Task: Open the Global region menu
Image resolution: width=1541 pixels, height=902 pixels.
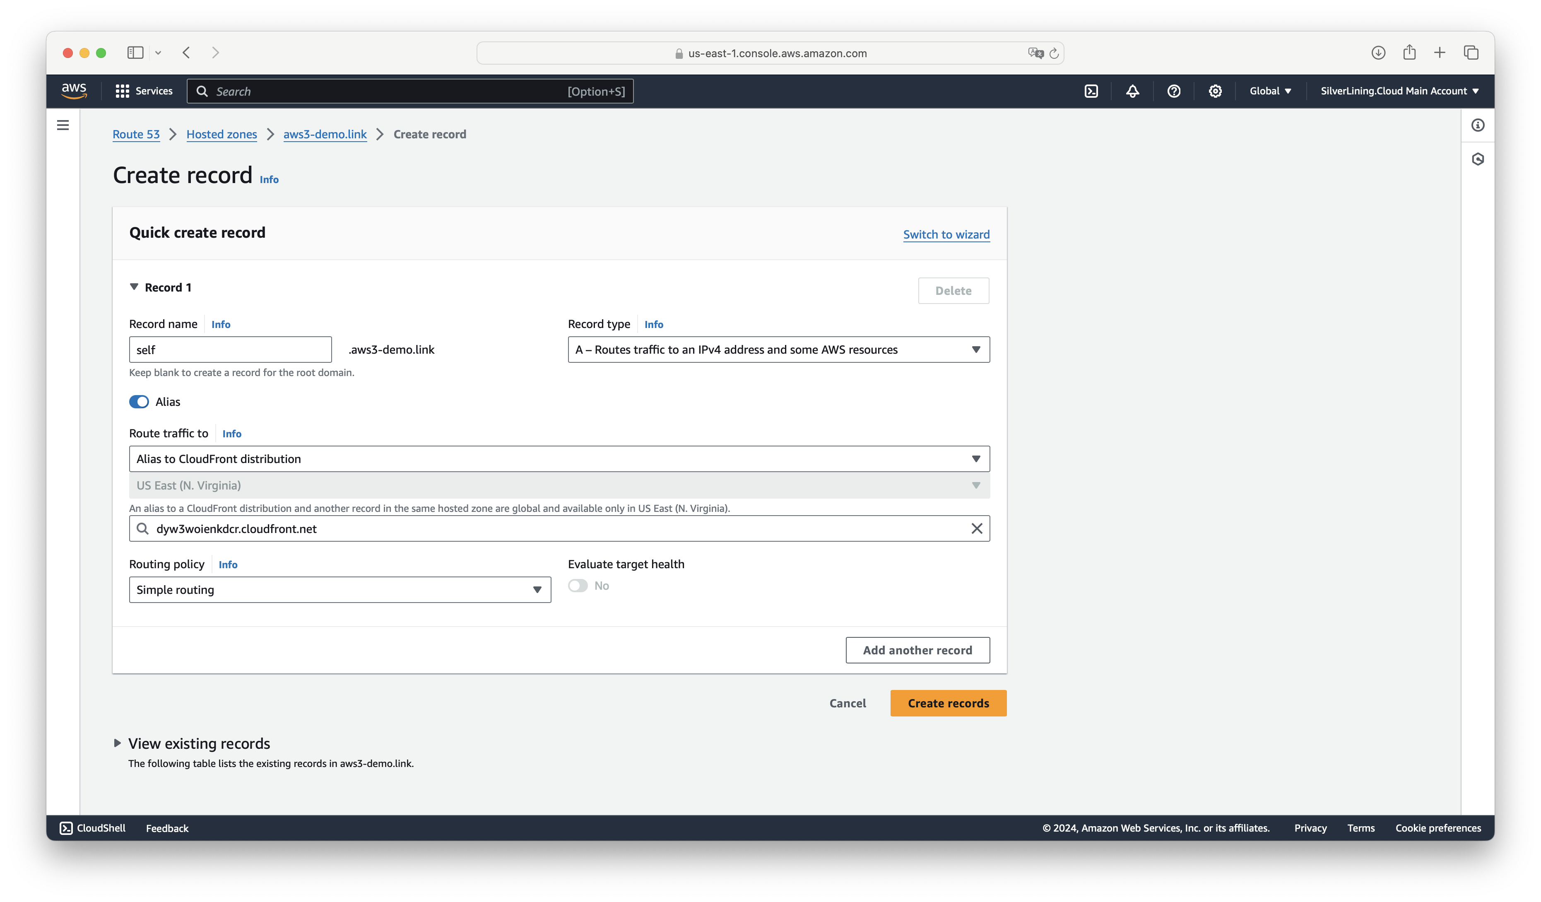Action: pyautogui.click(x=1270, y=91)
